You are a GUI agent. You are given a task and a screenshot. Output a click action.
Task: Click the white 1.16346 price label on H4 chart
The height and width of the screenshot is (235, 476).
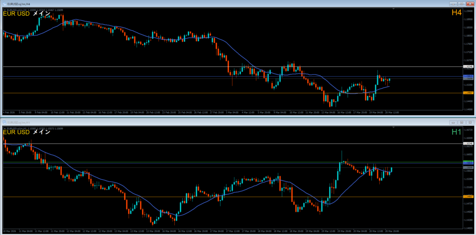click(x=469, y=67)
